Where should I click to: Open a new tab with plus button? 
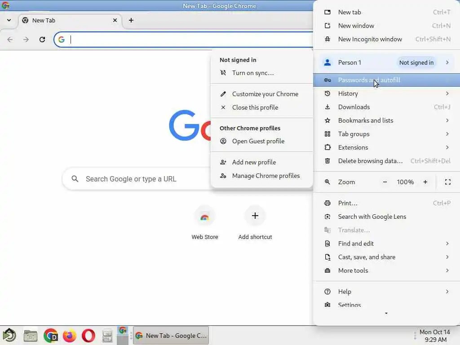(x=131, y=20)
